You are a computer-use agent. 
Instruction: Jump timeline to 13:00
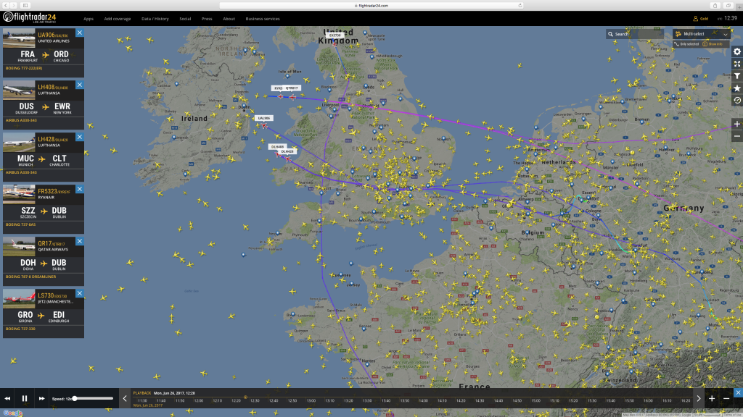point(311,400)
